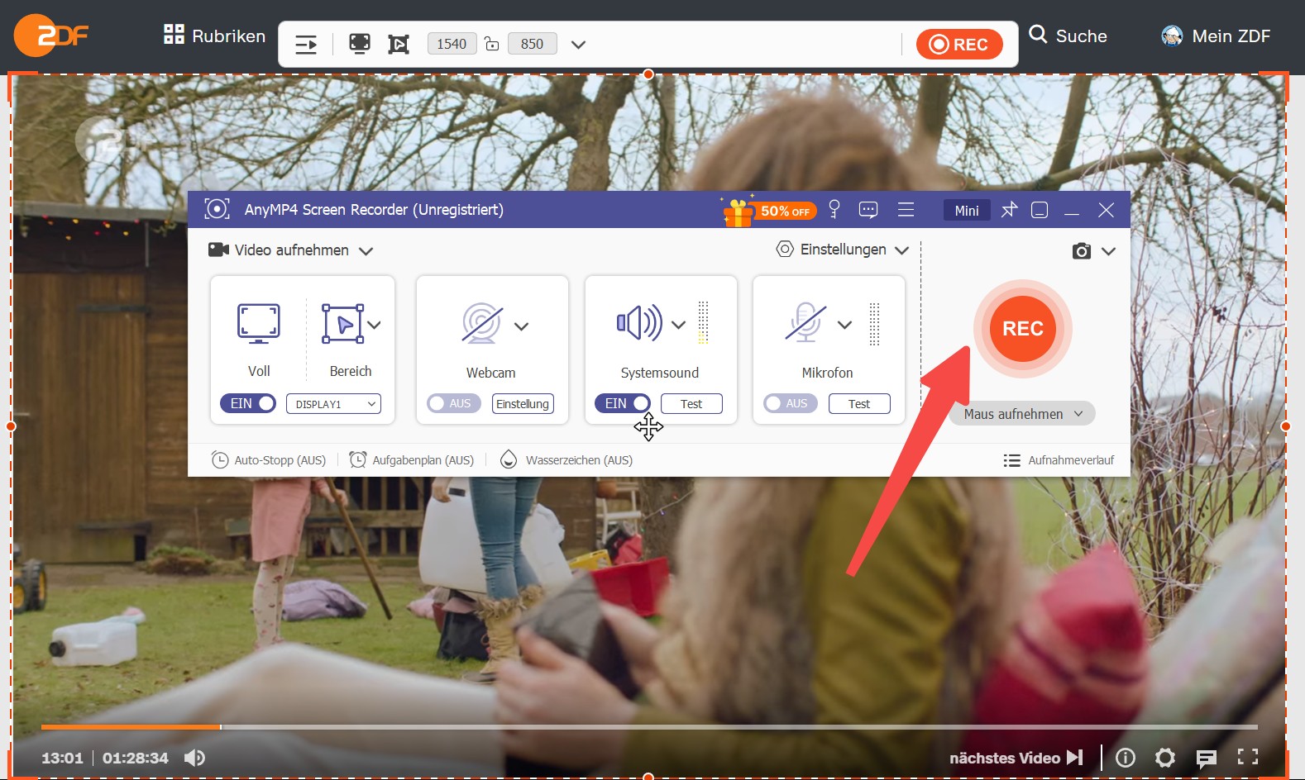Screen dimensions: 1305x780
Task: Adjust the Systemsound volume level meter
Action: click(703, 322)
